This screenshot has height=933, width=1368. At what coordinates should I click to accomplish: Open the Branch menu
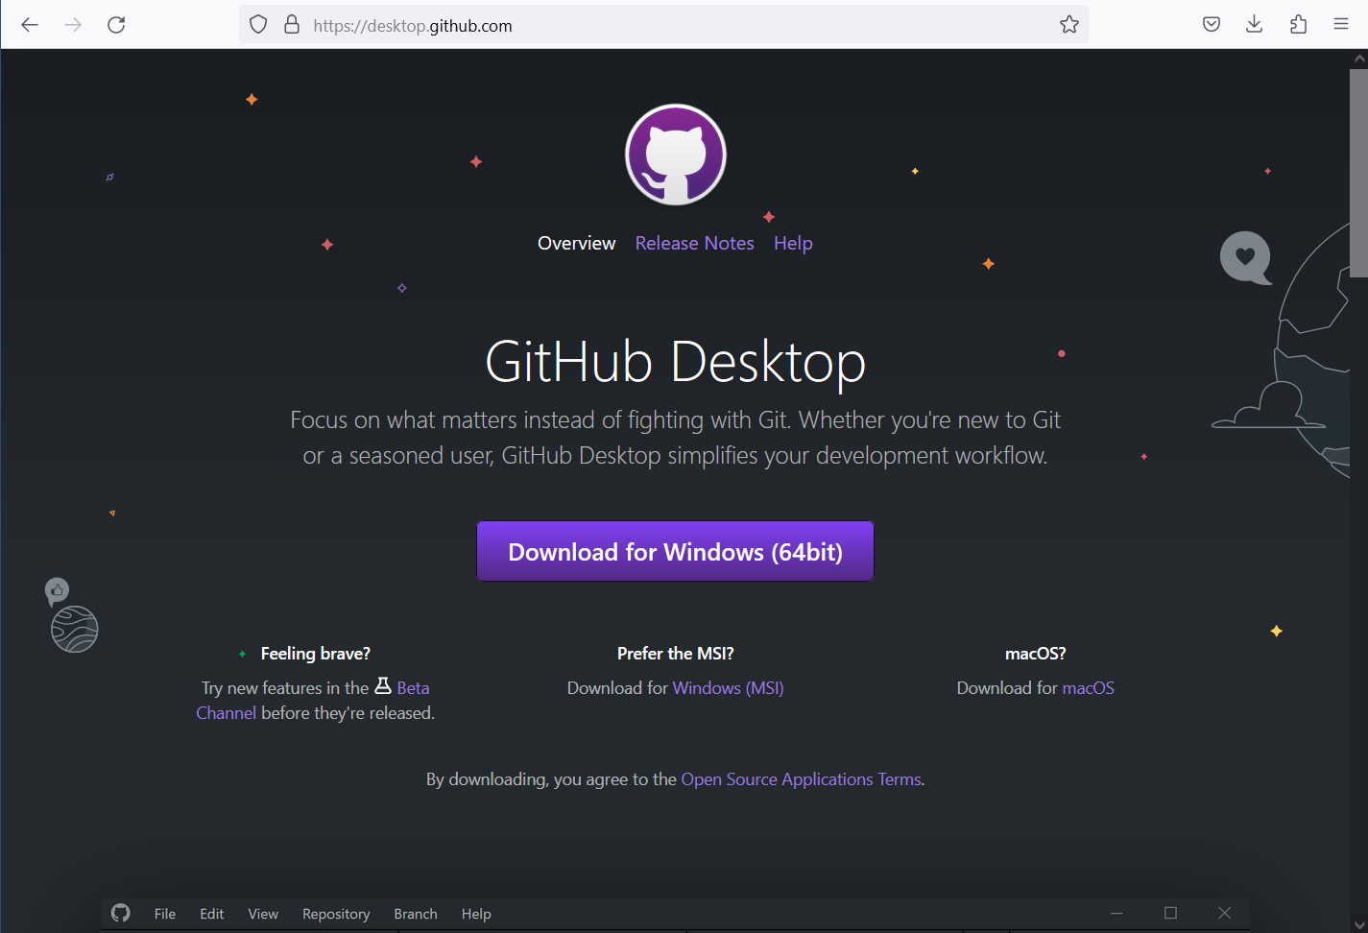(x=415, y=913)
